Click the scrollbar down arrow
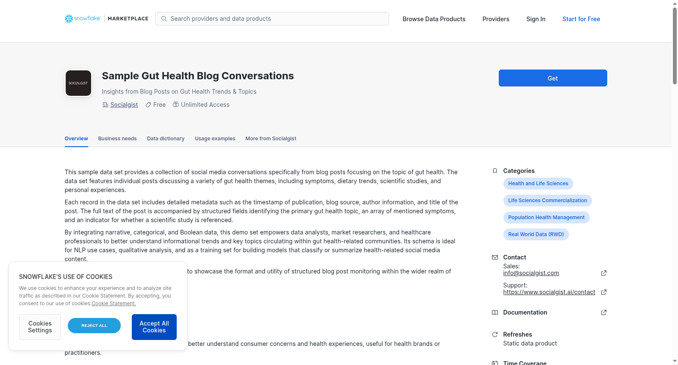 (675, 361)
